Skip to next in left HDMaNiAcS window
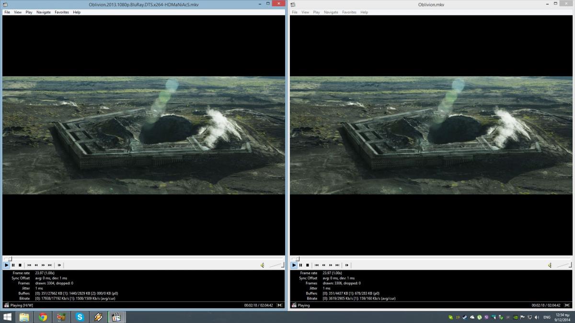Image resolution: width=575 pixels, height=323 pixels. click(50, 265)
